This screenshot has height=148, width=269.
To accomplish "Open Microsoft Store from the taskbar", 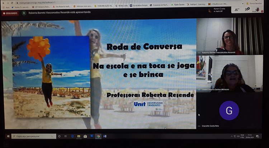I will pyautogui.click(x=85, y=136).
